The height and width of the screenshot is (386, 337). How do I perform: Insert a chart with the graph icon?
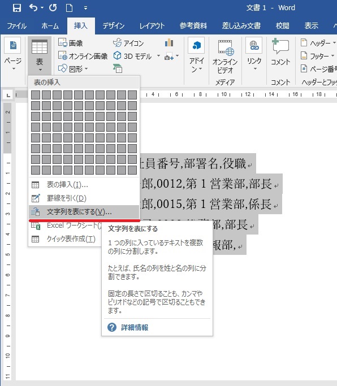[x=169, y=43]
